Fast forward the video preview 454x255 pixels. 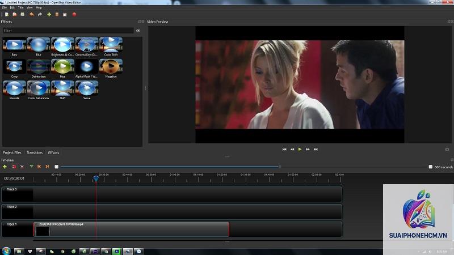[308, 150]
